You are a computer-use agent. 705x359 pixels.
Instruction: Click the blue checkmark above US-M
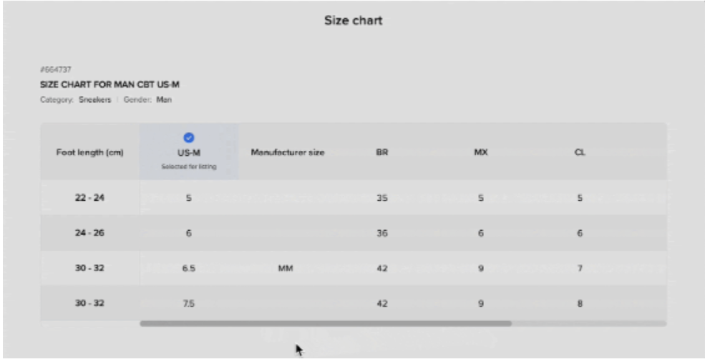[x=189, y=138]
